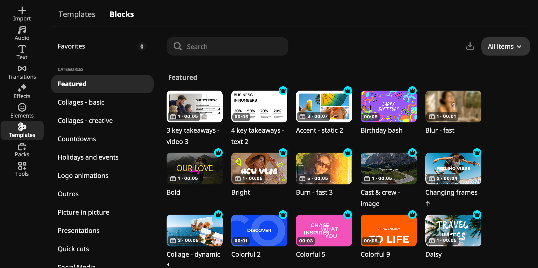The image size is (538, 268).
Task: Select the Collage - dynamic block thumbnail
Action: tap(195, 231)
